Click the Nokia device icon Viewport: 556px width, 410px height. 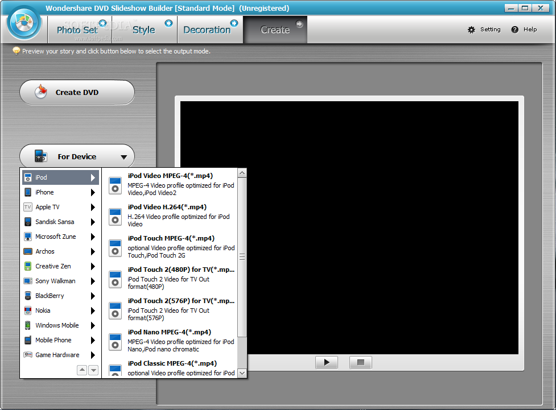pos(28,311)
